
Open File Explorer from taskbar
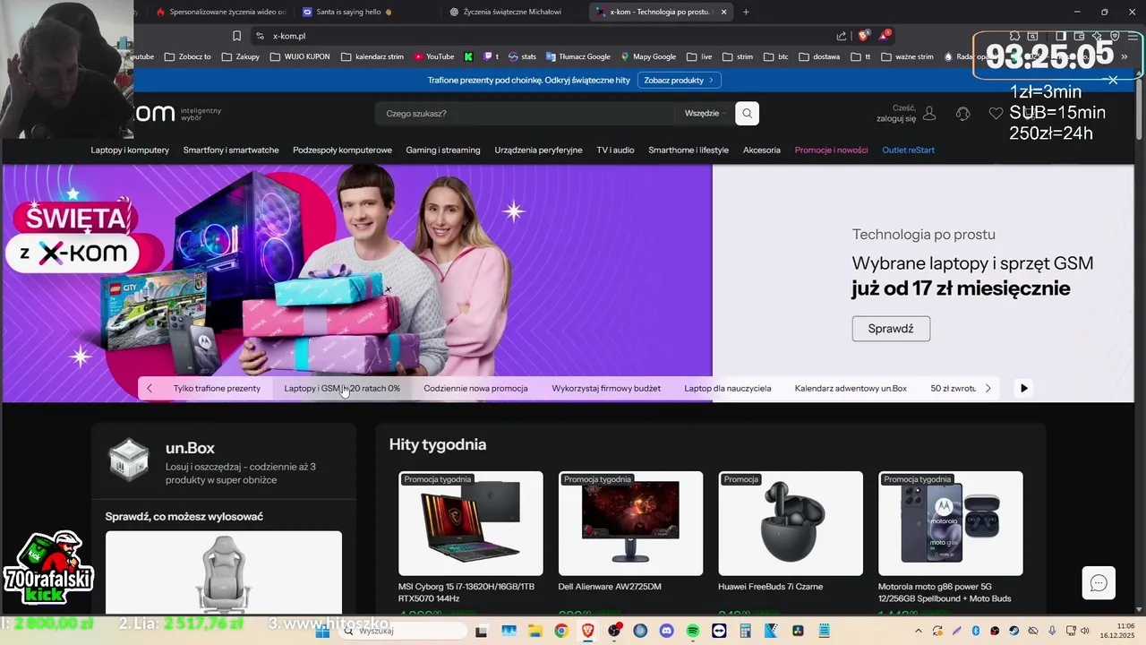535,631
